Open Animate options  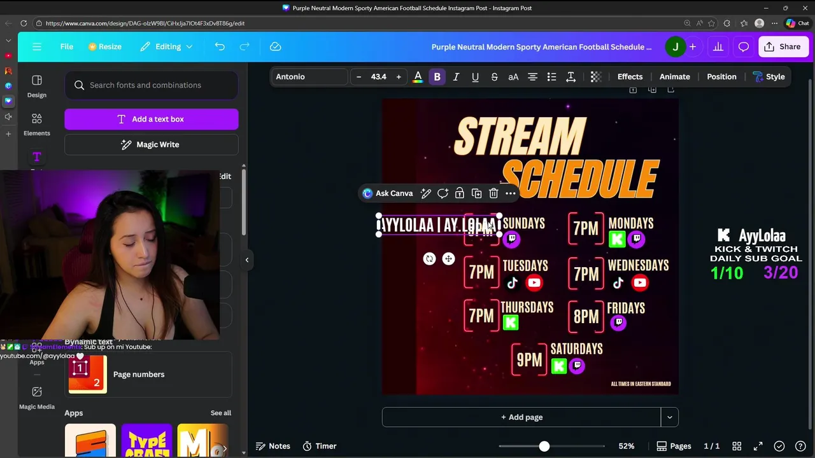point(674,76)
